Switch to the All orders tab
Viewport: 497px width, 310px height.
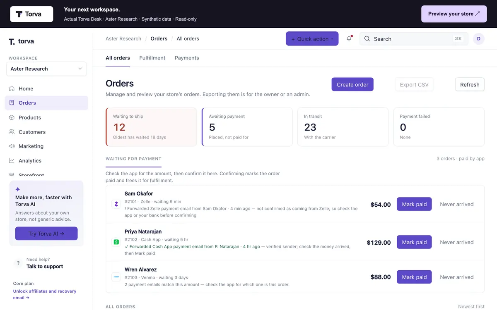point(118,58)
